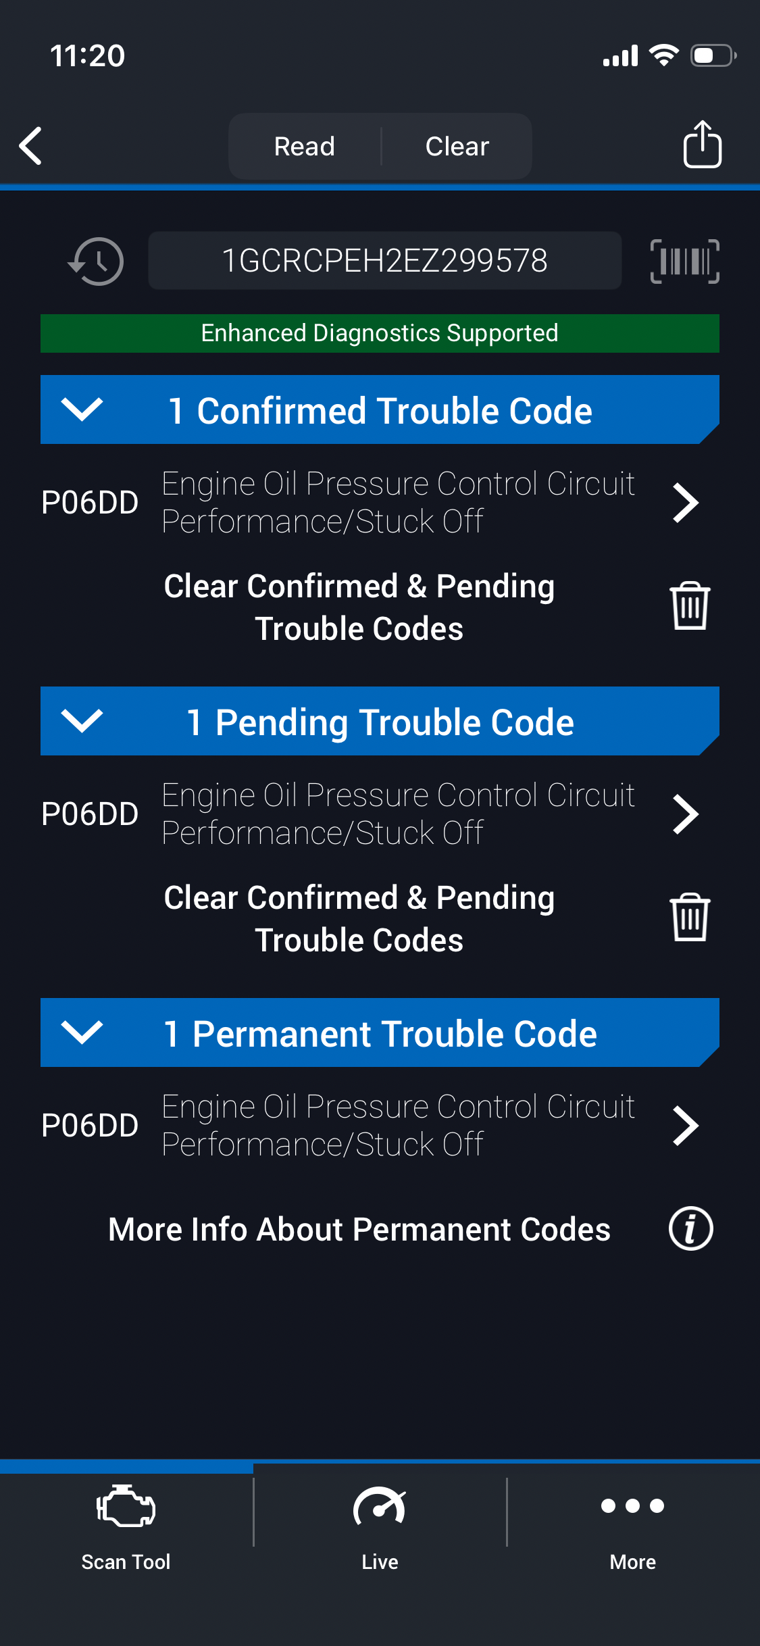760x1646 pixels.
Task: Tap More Info About Permanent Codes
Action: tap(359, 1229)
